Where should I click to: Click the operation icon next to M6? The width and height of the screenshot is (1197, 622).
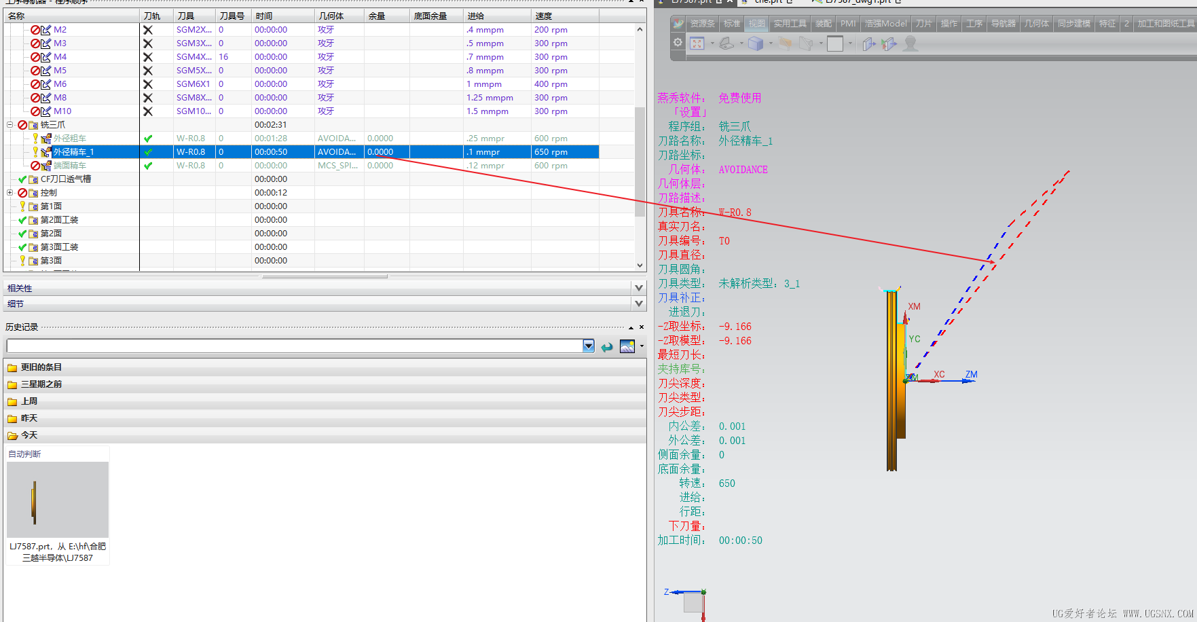point(46,84)
